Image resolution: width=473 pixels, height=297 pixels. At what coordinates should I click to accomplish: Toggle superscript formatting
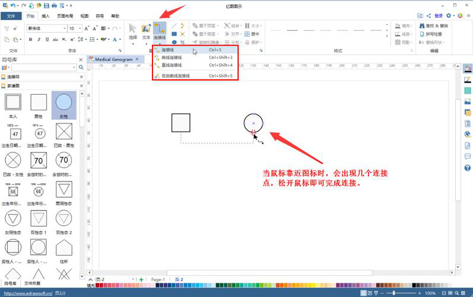[x=72, y=40]
